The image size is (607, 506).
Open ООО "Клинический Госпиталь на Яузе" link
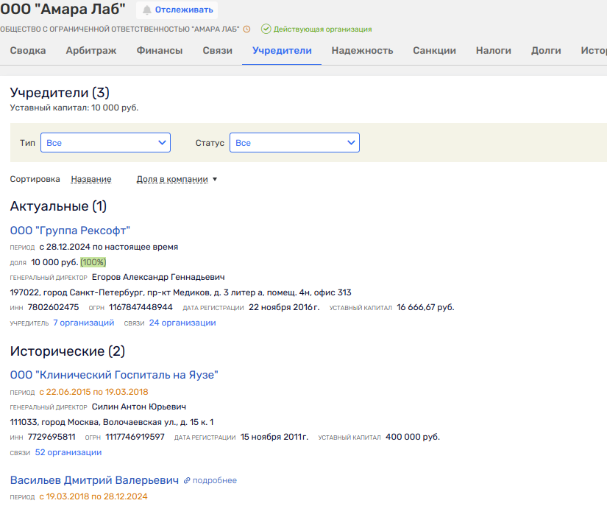pos(114,375)
